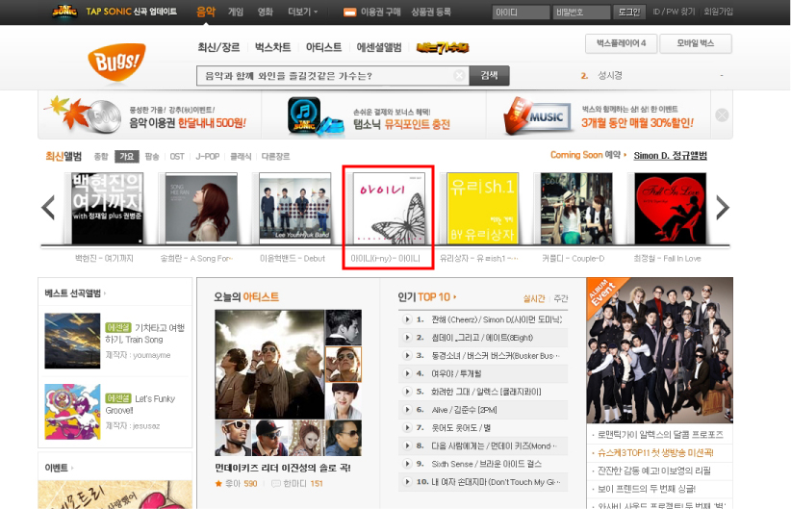Open the 나는 가수다 logo menu
Viewport: 791px width, 509px height.
coord(443,47)
